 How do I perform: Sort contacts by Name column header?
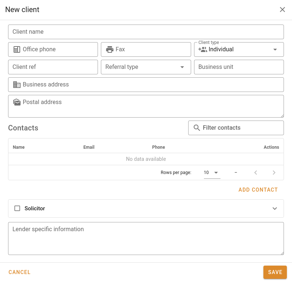pos(19,147)
